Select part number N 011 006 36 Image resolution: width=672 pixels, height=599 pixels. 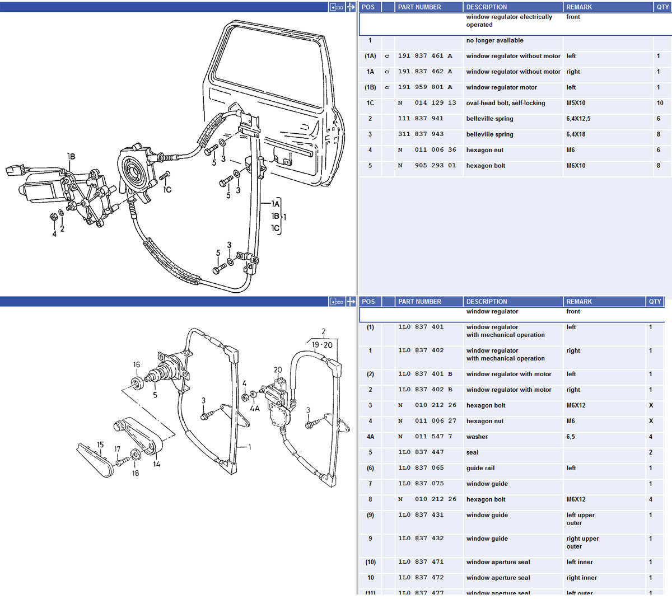point(427,150)
